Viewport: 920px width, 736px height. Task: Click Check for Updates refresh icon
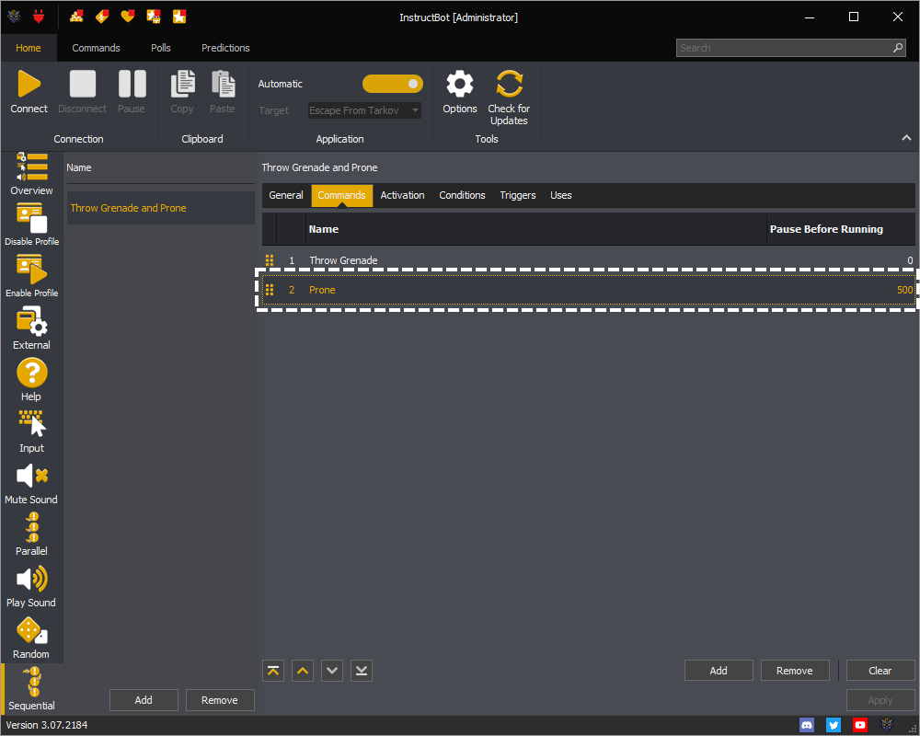pyautogui.click(x=510, y=84)
